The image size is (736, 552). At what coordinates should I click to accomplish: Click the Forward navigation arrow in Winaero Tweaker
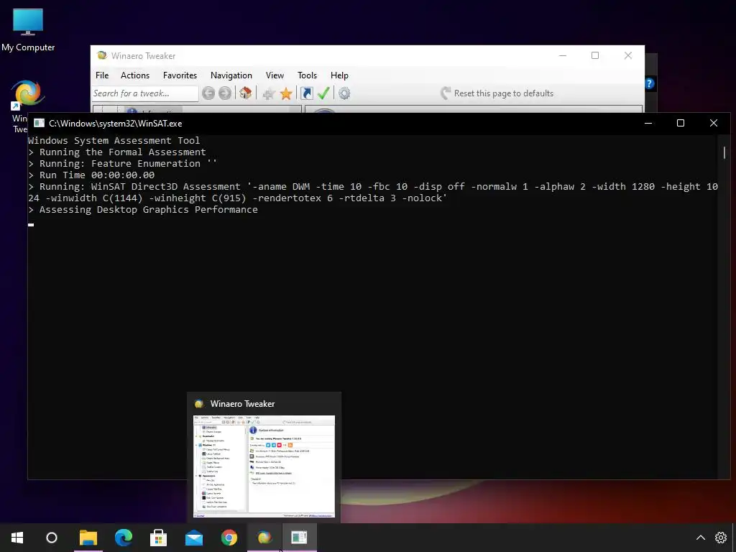tap(225, 93)
